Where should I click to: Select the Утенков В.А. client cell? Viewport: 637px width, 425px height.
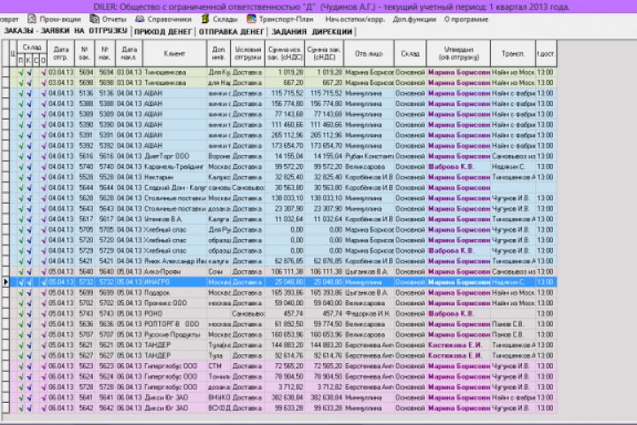pyautogui.click(x=174, y=220)
